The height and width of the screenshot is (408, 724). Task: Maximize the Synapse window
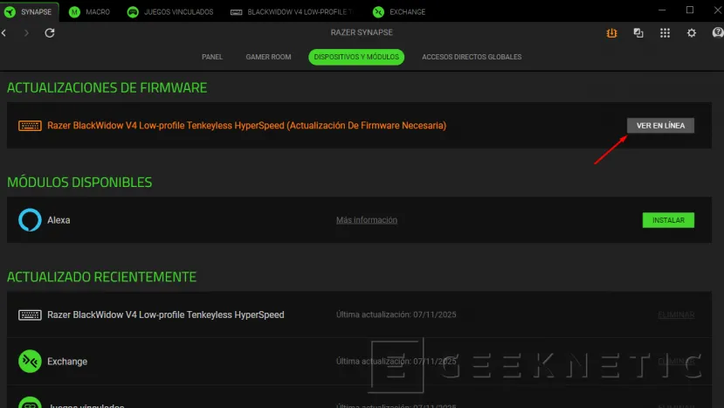[690, 10]
